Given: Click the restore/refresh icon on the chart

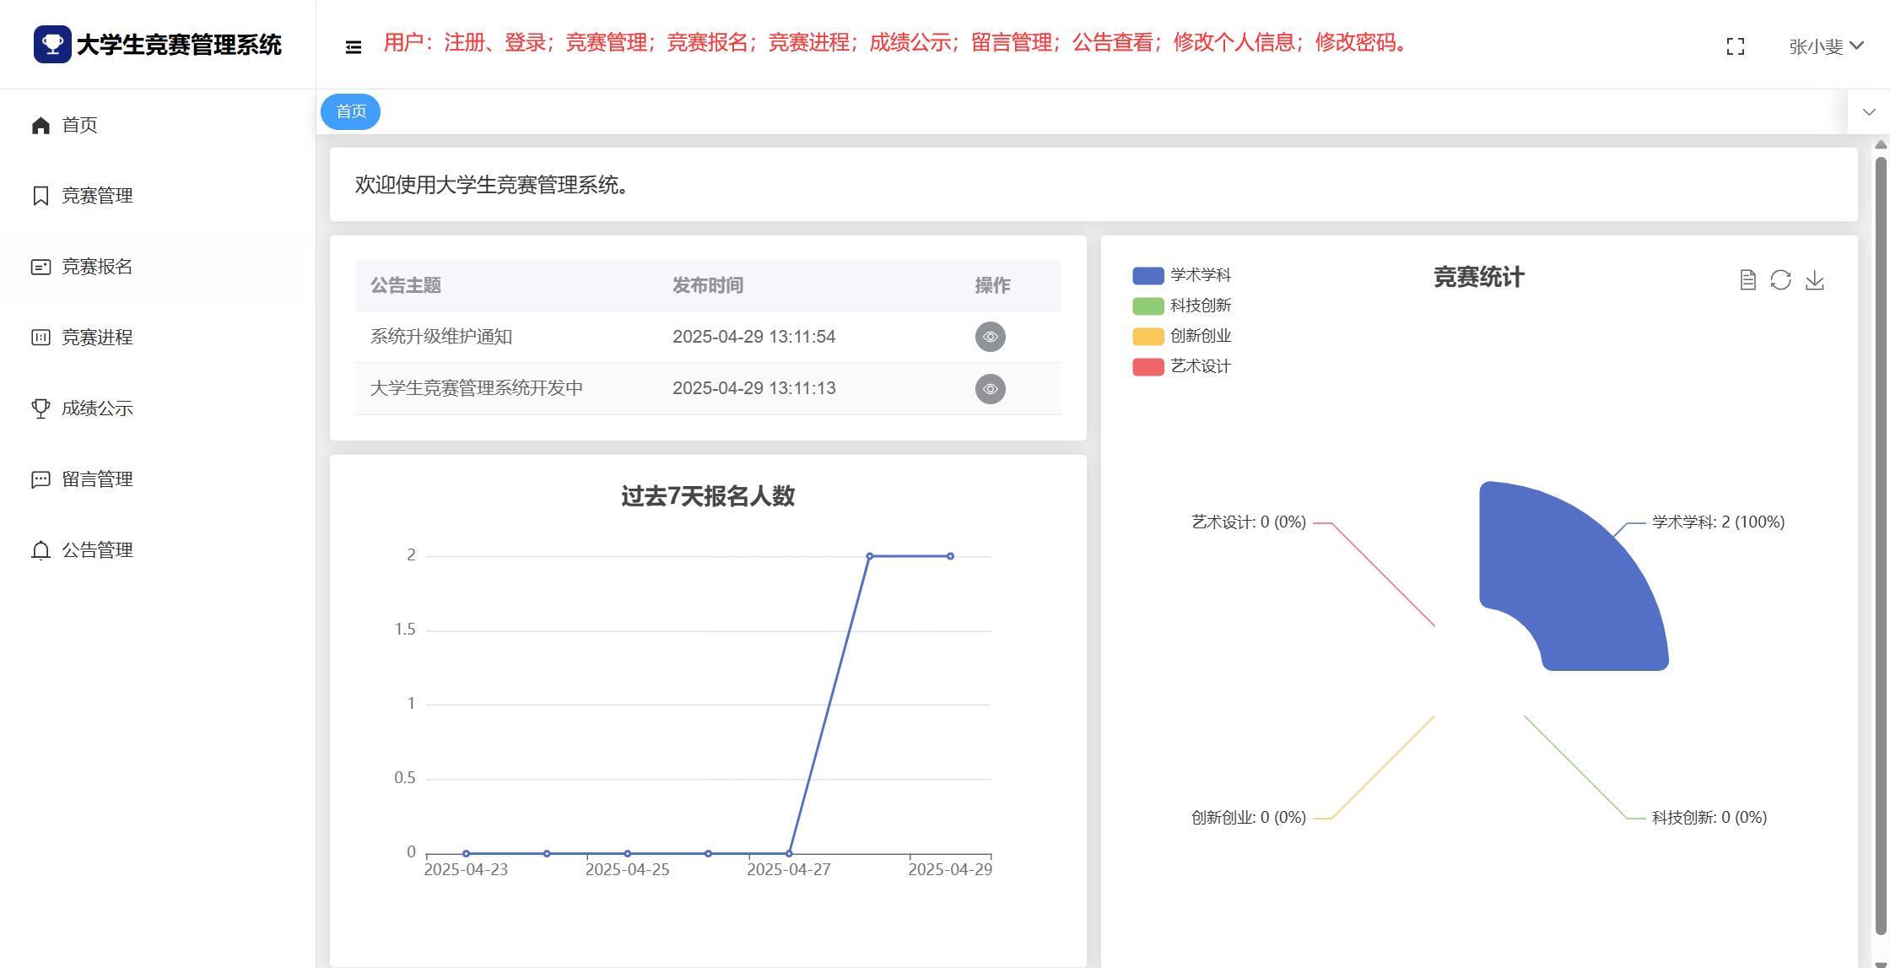Looking at the screenshot, I should [1780, 280].
